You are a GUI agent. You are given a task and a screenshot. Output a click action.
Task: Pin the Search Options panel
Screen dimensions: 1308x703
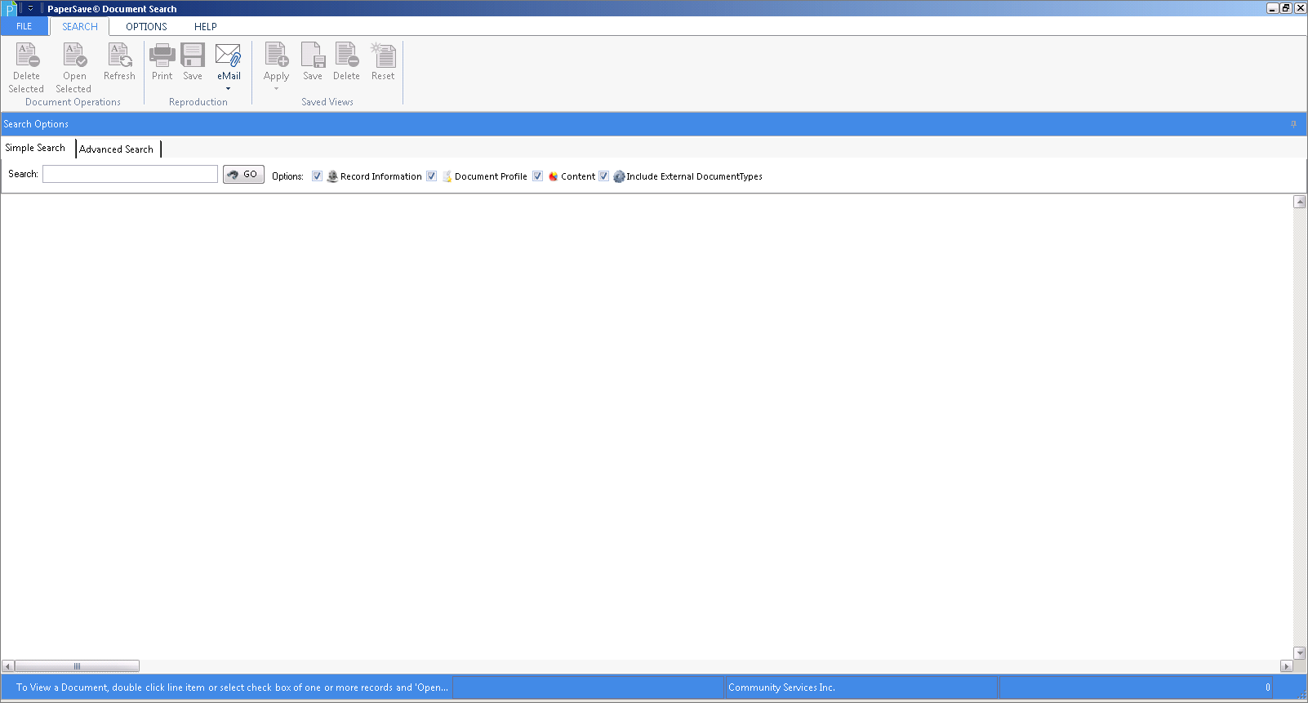click(x=1293, y=124)
